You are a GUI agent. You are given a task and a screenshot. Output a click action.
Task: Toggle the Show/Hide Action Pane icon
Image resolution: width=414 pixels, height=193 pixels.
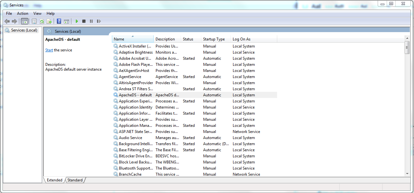(x=67, y=21)
